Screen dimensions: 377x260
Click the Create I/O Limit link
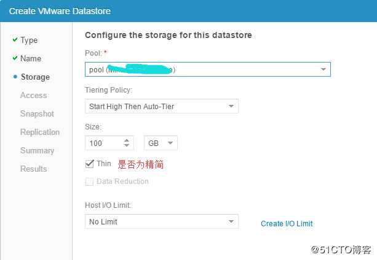[x=287, y=224]
